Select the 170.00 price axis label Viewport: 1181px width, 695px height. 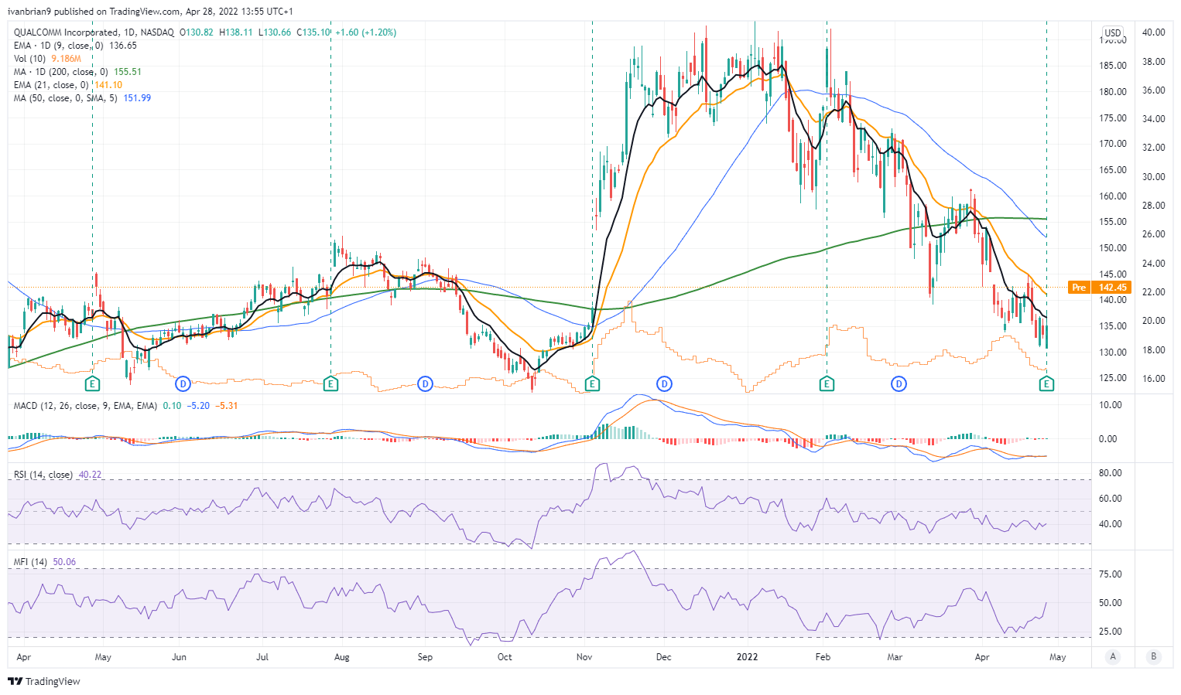coord(1113,144)
